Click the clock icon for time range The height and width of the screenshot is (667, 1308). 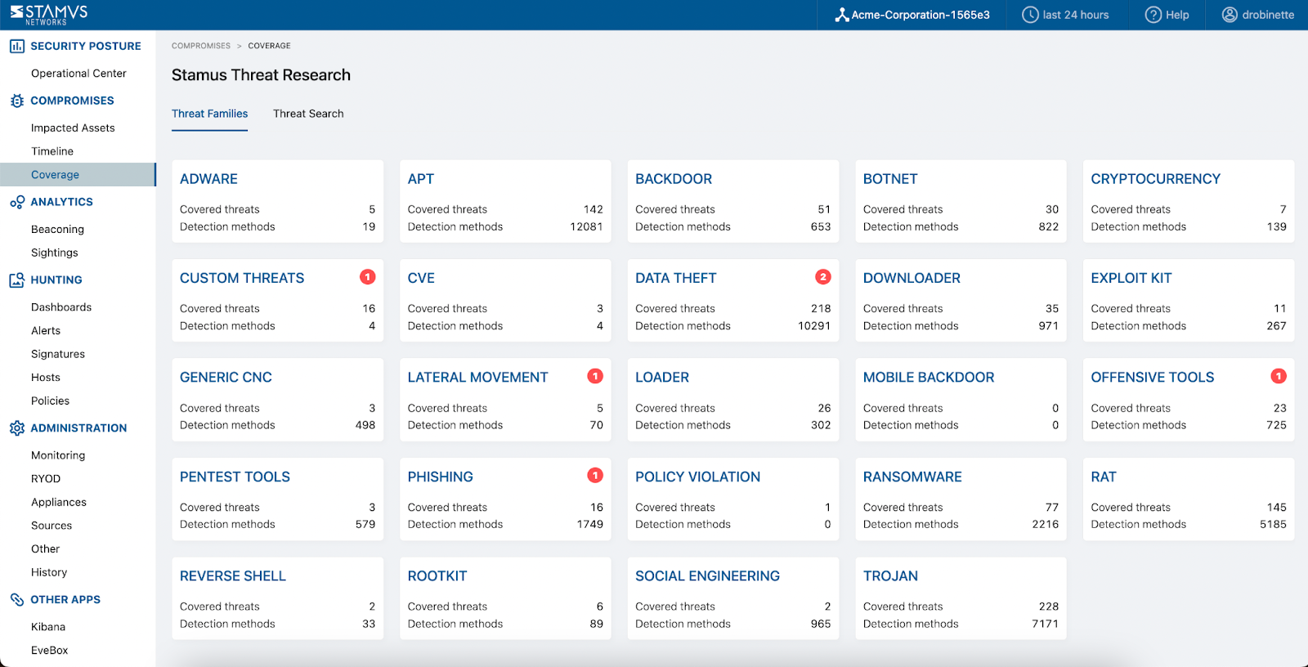(1030, 15)
